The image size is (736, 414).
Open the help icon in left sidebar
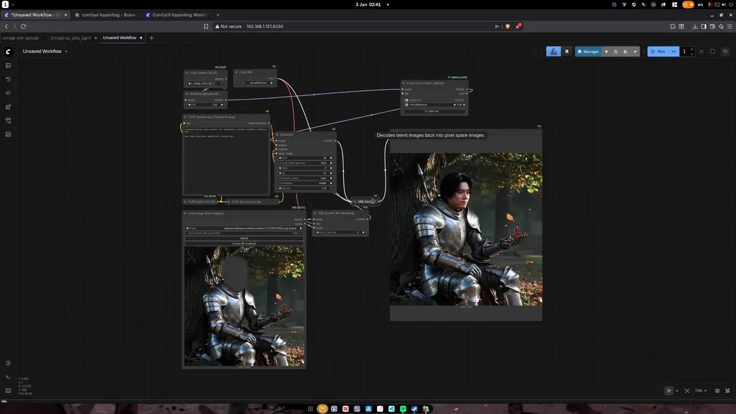tap(8, 363)
